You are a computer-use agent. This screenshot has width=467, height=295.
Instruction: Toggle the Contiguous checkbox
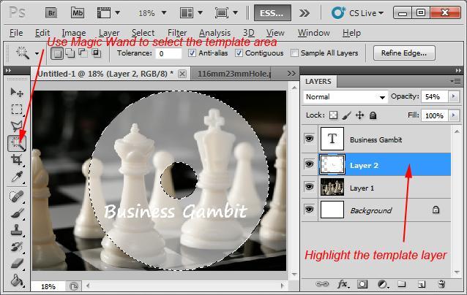tap(239, 53)
